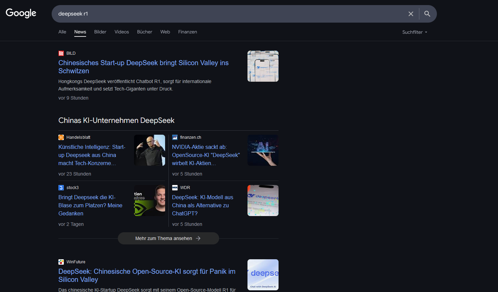Open the NVIDIA-Aktie sackt ab article
This screenshot has width=498, height=292.
tap(206, 155)
